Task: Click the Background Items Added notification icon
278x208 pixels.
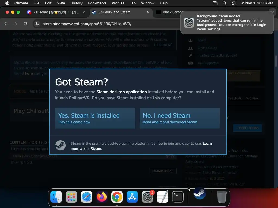Action: click(189, 23)
